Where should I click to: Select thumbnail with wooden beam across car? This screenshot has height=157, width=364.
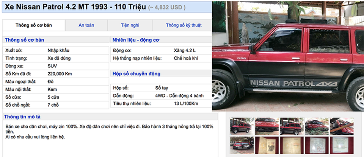click(342, 126)
